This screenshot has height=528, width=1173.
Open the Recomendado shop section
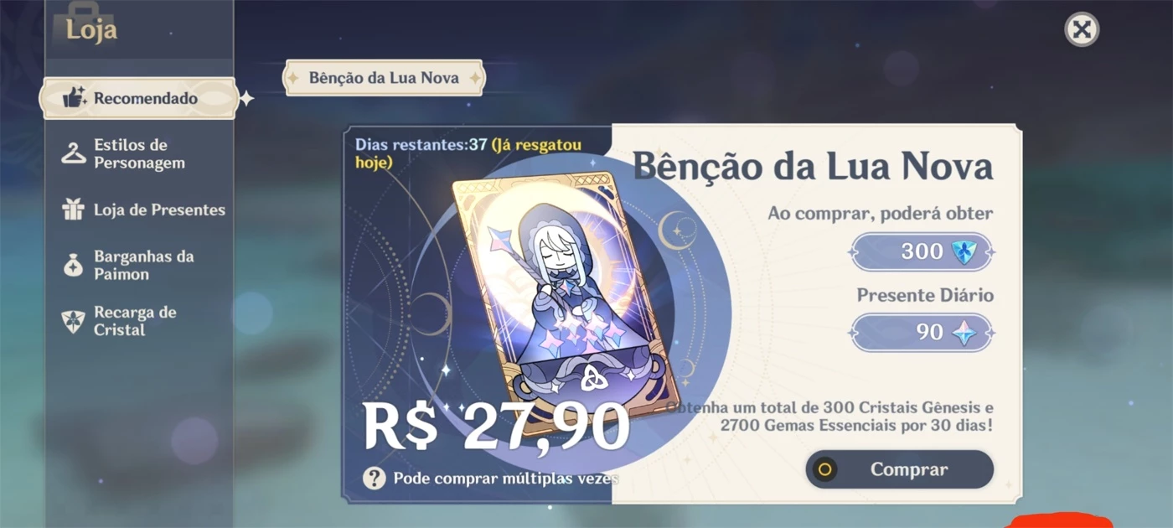pos(139,98)
